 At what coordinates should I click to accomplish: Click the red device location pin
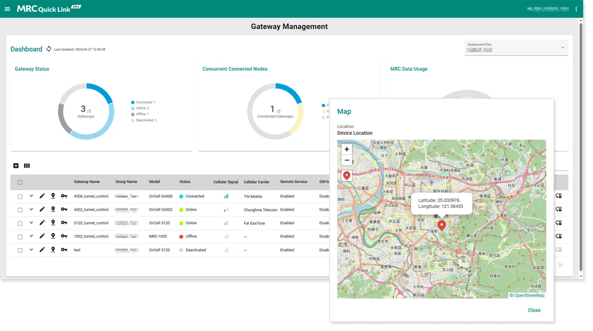(442, 225)
